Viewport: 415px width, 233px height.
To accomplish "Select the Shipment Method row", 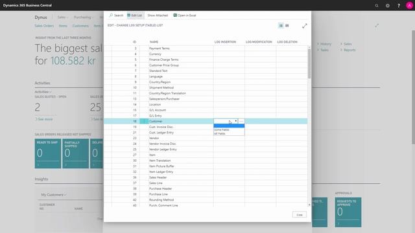I will pos(206,88).
